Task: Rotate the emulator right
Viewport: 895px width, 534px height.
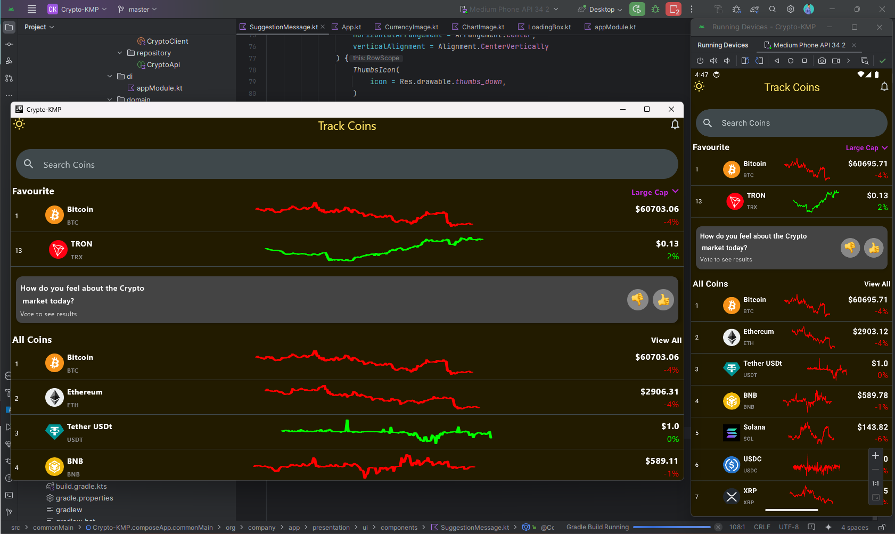Action: 760,61
